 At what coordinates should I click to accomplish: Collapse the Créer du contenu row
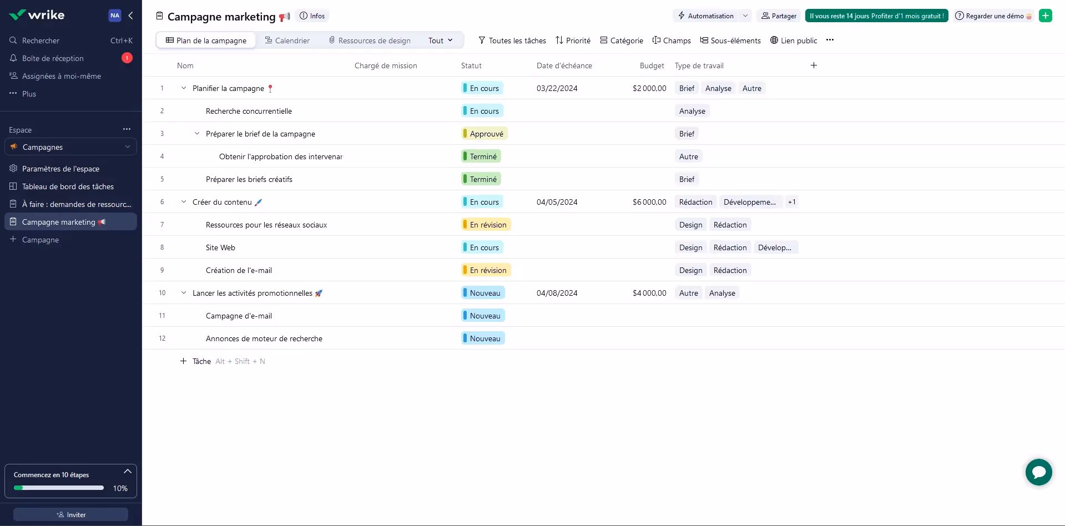coord(184,202)
